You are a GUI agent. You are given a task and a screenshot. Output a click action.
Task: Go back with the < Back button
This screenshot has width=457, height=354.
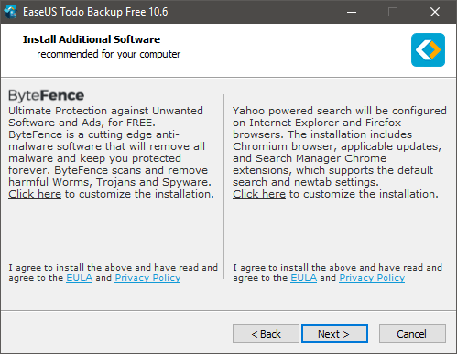click(x=266, y=334)
